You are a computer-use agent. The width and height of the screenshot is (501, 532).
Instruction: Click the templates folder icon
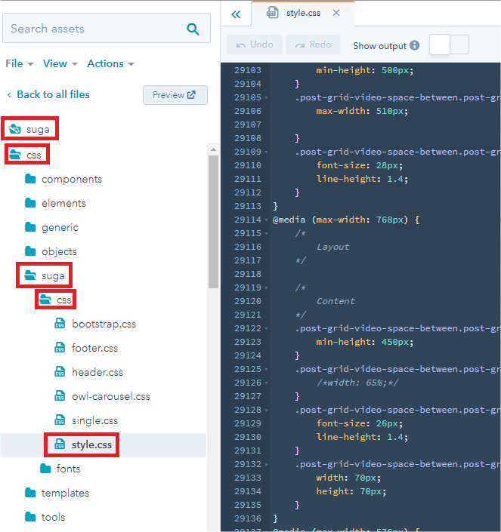[30, 493]
